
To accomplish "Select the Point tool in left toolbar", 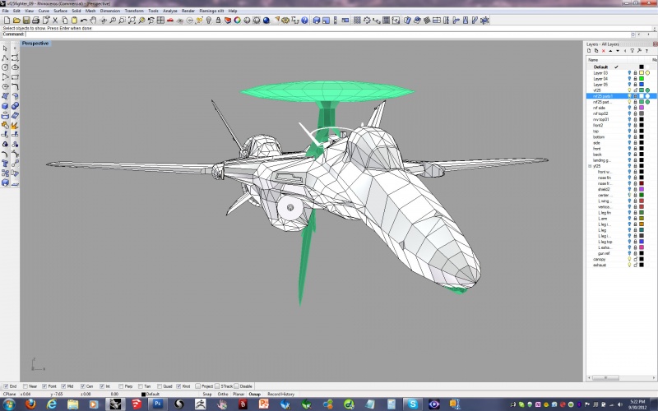I will click(x=15, y=48).
